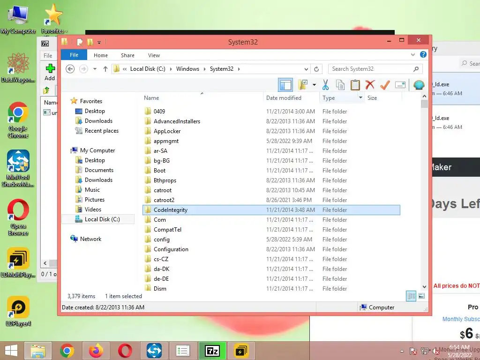The image size is (480, 360).
Task: Click the Rename card icon in the toolbar
Action: coord(400,85)
